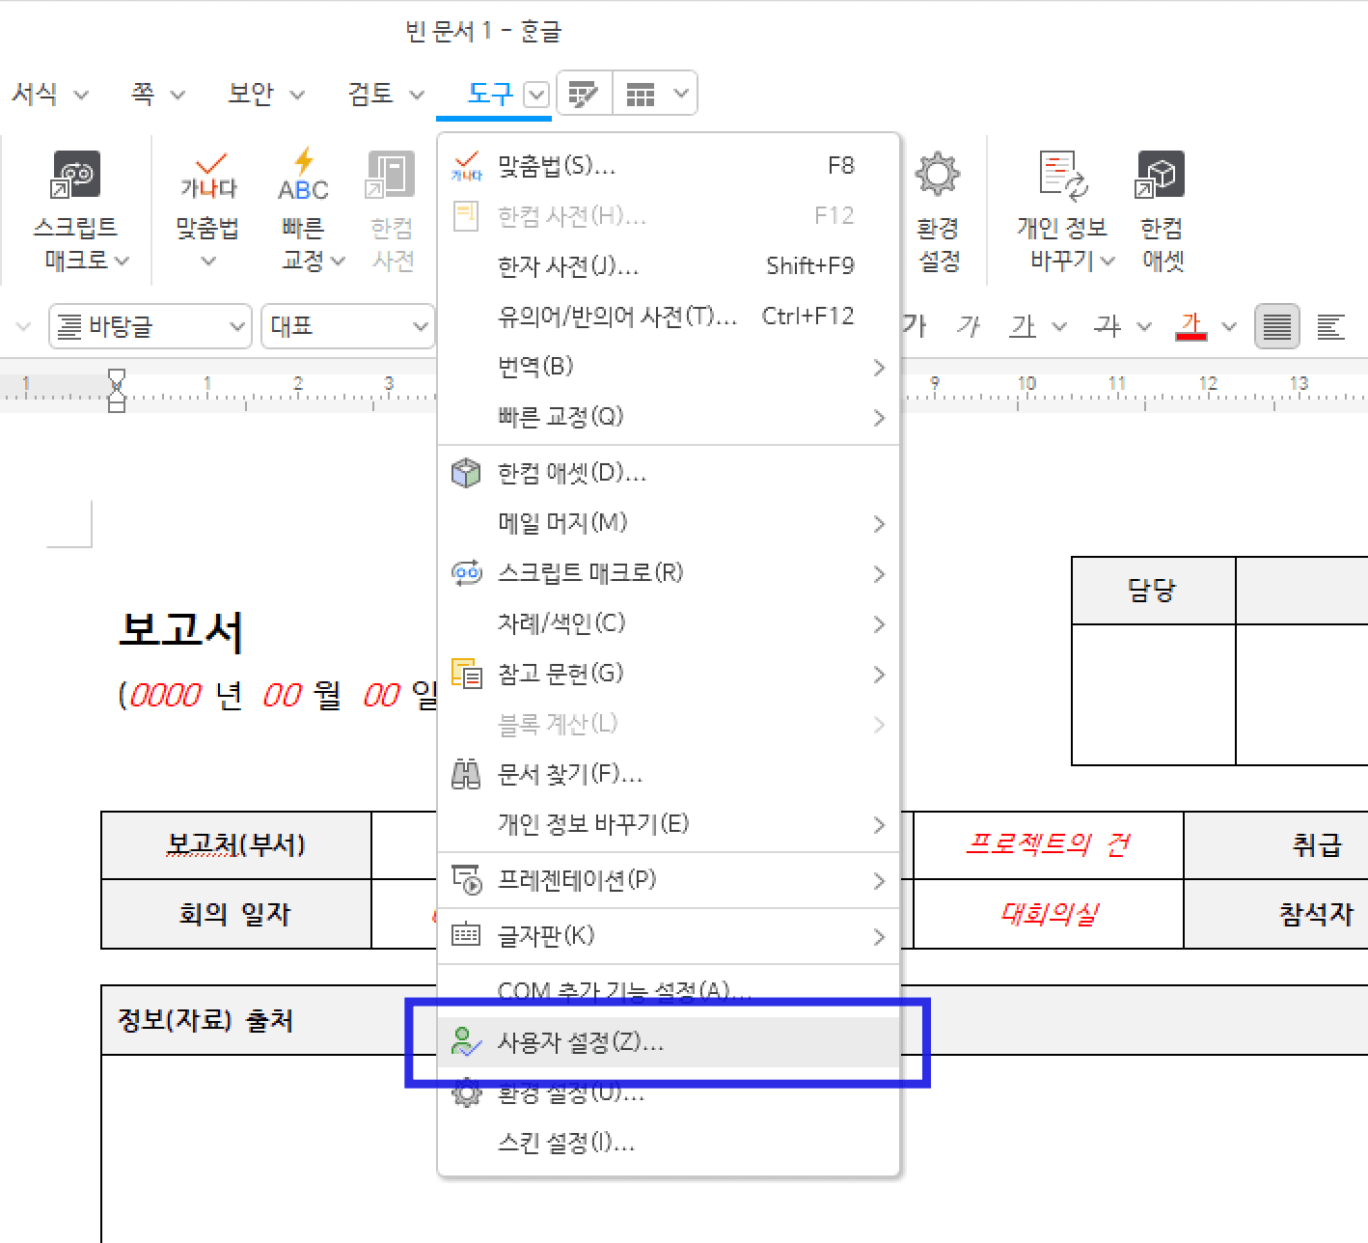This screenshot has width=1368, height=1243.
Task: Toggle justified paragraph alignment
Action: [1275, 326]
